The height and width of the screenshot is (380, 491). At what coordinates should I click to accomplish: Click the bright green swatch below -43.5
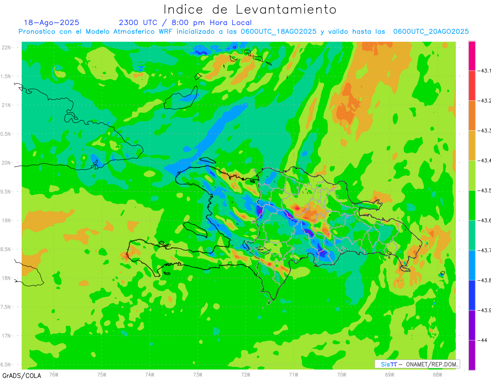[x=472, y=205]
